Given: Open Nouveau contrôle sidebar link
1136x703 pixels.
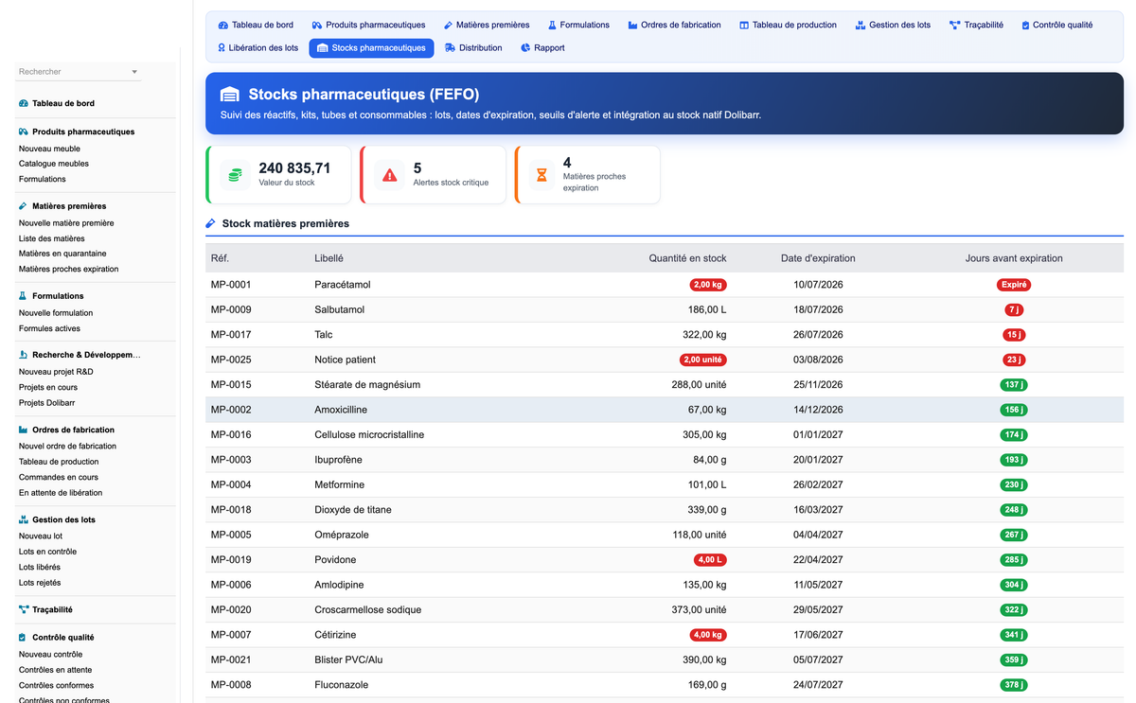Looking at the screenshot, I should tap(50, 654).
